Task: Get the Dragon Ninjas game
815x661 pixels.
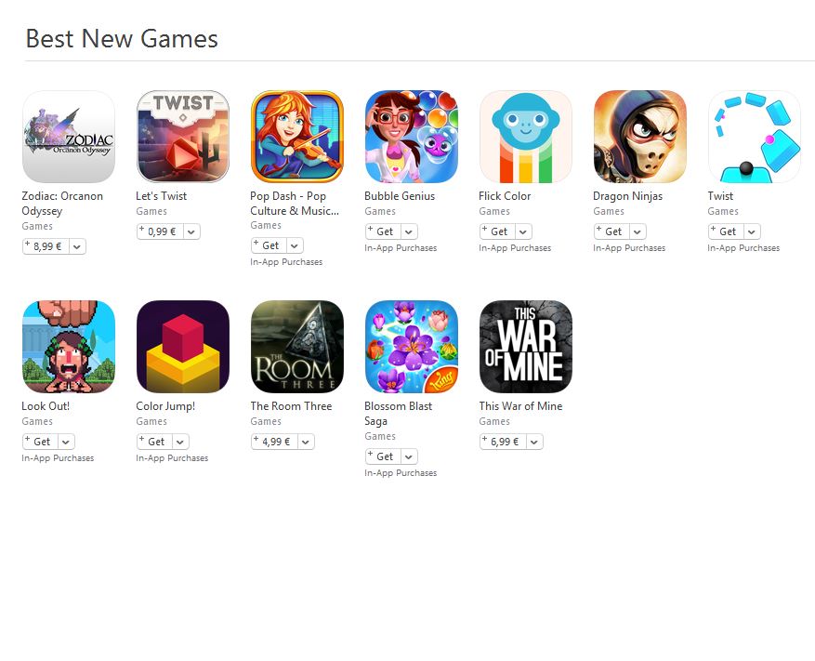Action: (x=611, y=231)
